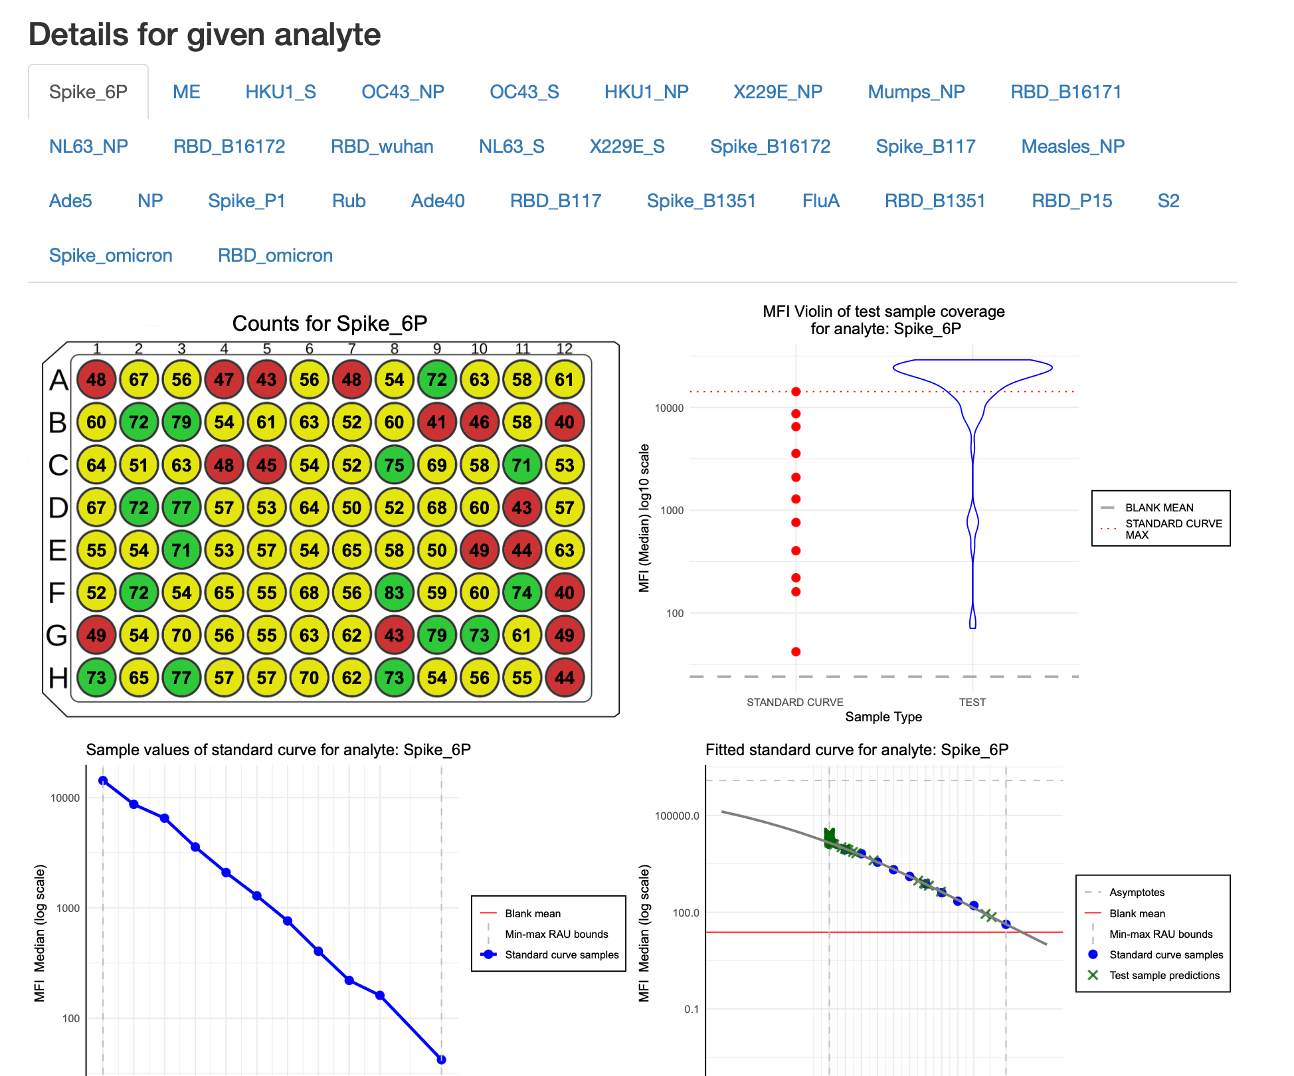This screenshot has width=1294, height=1076.
Task: Switch to the RBD_B16171 tab
Action: pos(1066,92)
